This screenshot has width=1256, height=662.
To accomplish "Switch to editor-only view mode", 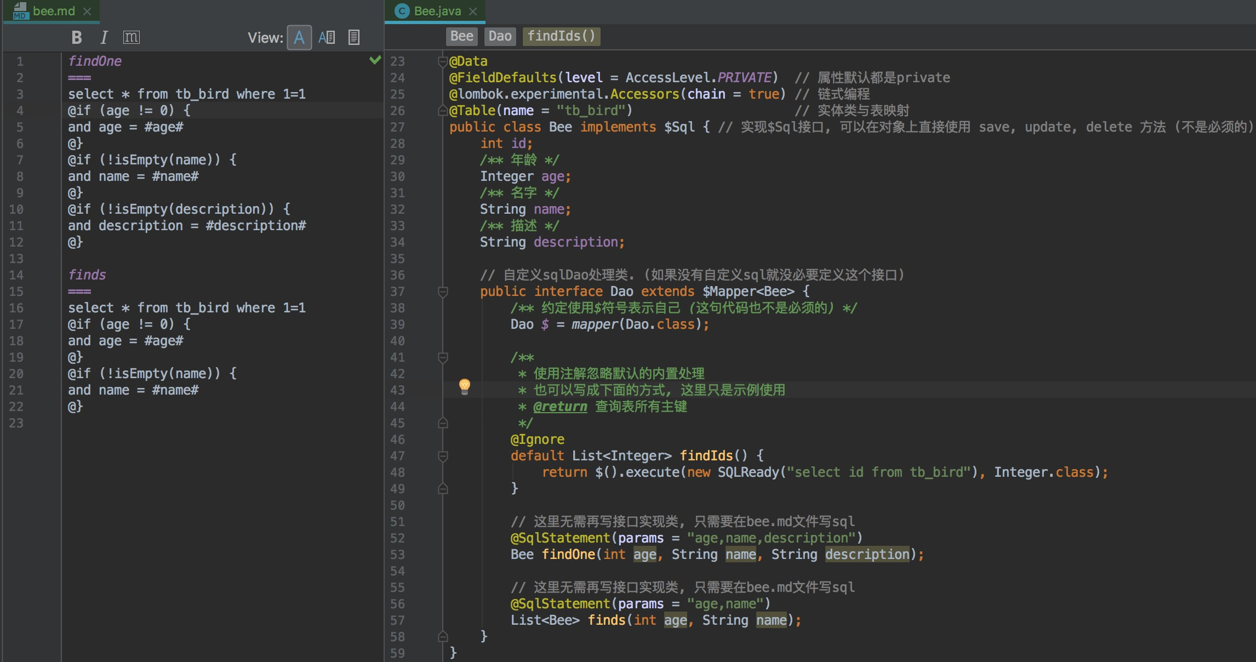I will pyautogui.click(x=299, y=37).
